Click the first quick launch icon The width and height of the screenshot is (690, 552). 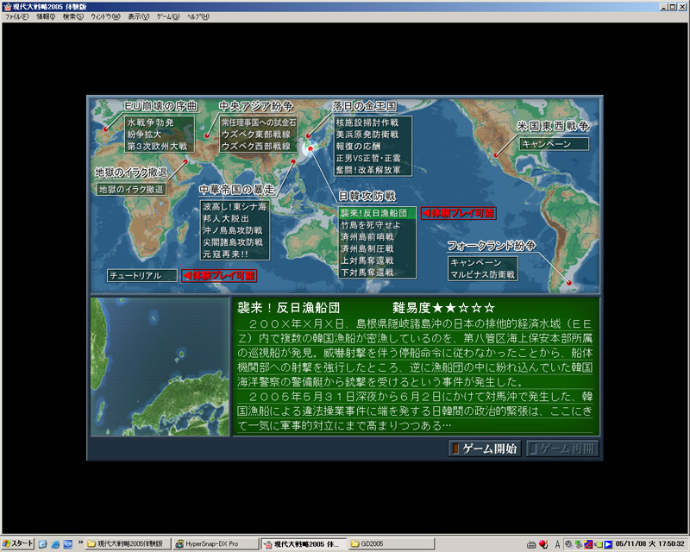pyautogui.click(x=42, y=544)
